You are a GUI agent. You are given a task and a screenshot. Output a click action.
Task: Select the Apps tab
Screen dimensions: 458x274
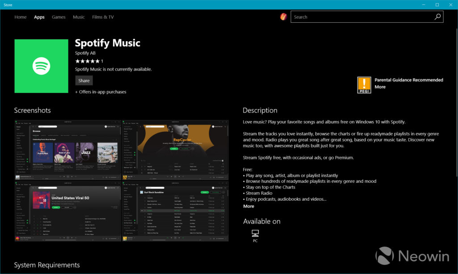pyautogui.click(x=39, y=17)
